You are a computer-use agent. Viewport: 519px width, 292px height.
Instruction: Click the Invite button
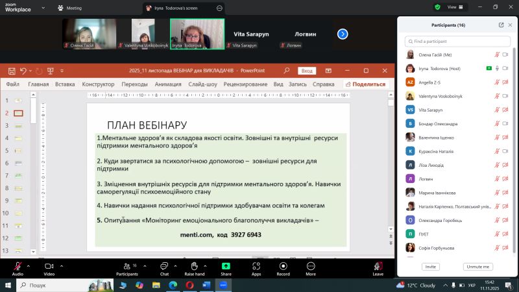tap(430, 267)
